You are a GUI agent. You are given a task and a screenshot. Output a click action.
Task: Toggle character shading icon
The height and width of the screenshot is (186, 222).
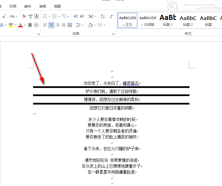point(30,25)
